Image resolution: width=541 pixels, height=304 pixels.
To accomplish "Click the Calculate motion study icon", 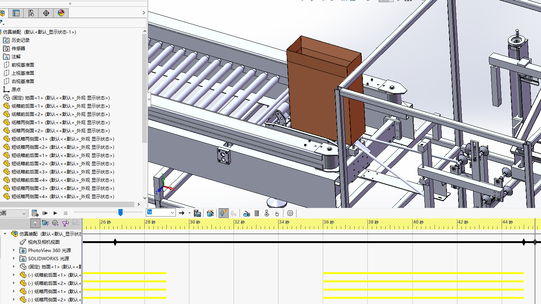I will 35,213.
